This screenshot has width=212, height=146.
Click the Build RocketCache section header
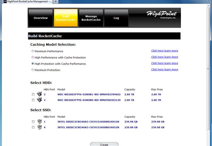pos(104,36)
